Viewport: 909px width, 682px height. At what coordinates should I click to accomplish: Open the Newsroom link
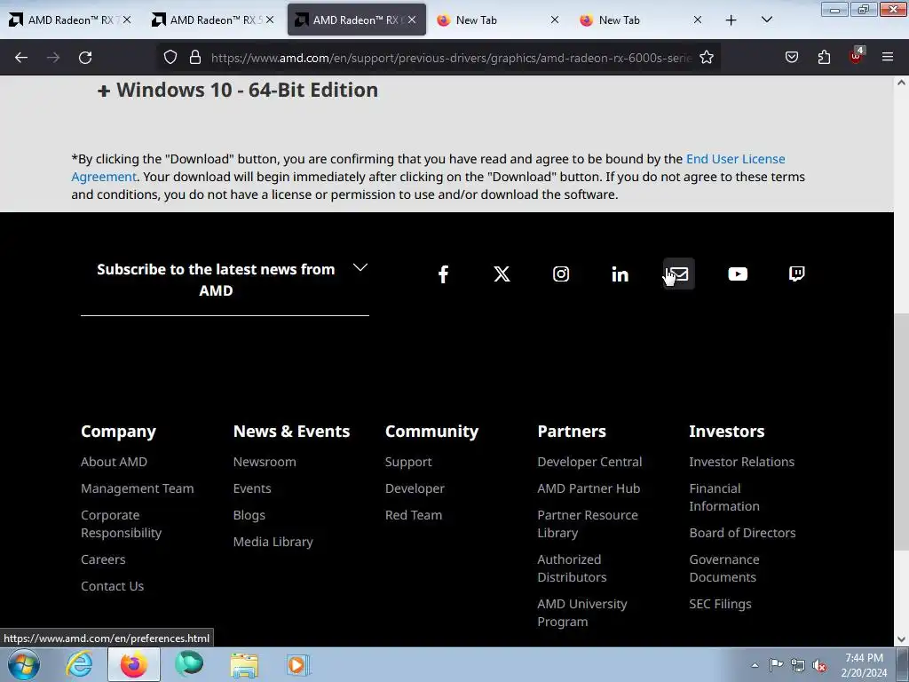click(265, 462)
